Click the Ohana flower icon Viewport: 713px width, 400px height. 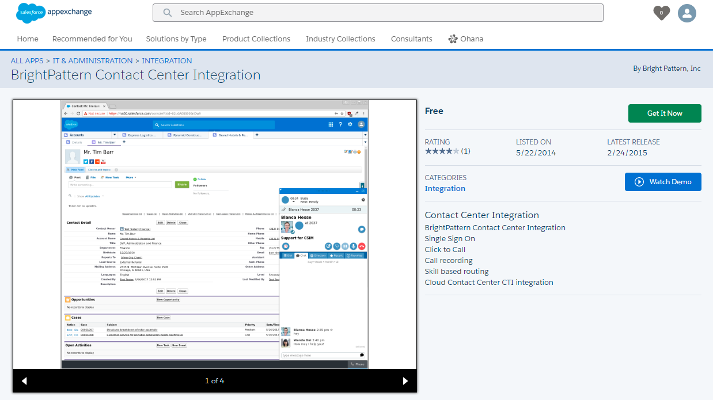tap(453, 39)
